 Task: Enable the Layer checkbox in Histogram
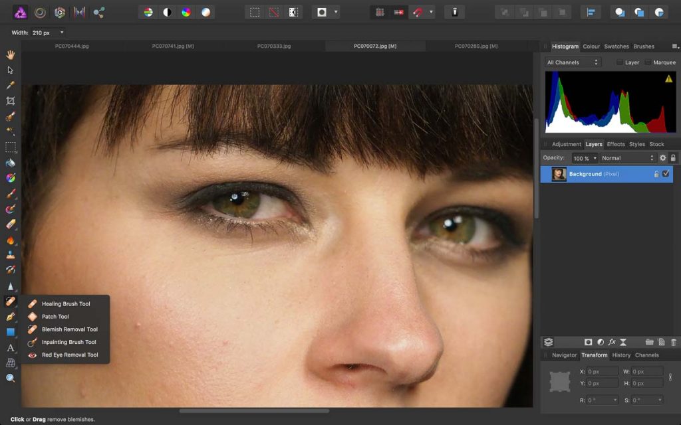(x=620, y=62)
